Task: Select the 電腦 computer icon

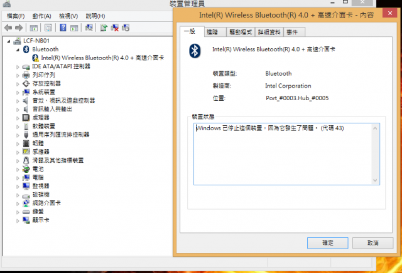Action: point(26,177)
